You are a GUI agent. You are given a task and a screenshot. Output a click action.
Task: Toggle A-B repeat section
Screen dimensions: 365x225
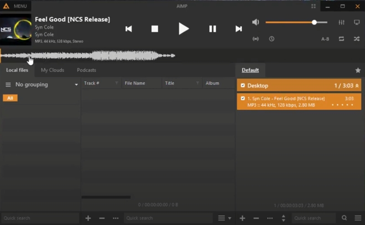click(x=325, y=39)
